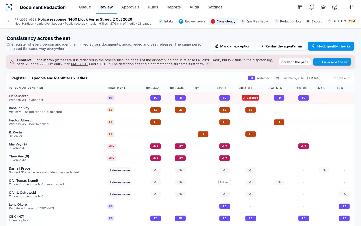This screenshot has height=226, width=361.
Task: Open 'Release name' treatment for Darnell Pryce
Action: 120,170
